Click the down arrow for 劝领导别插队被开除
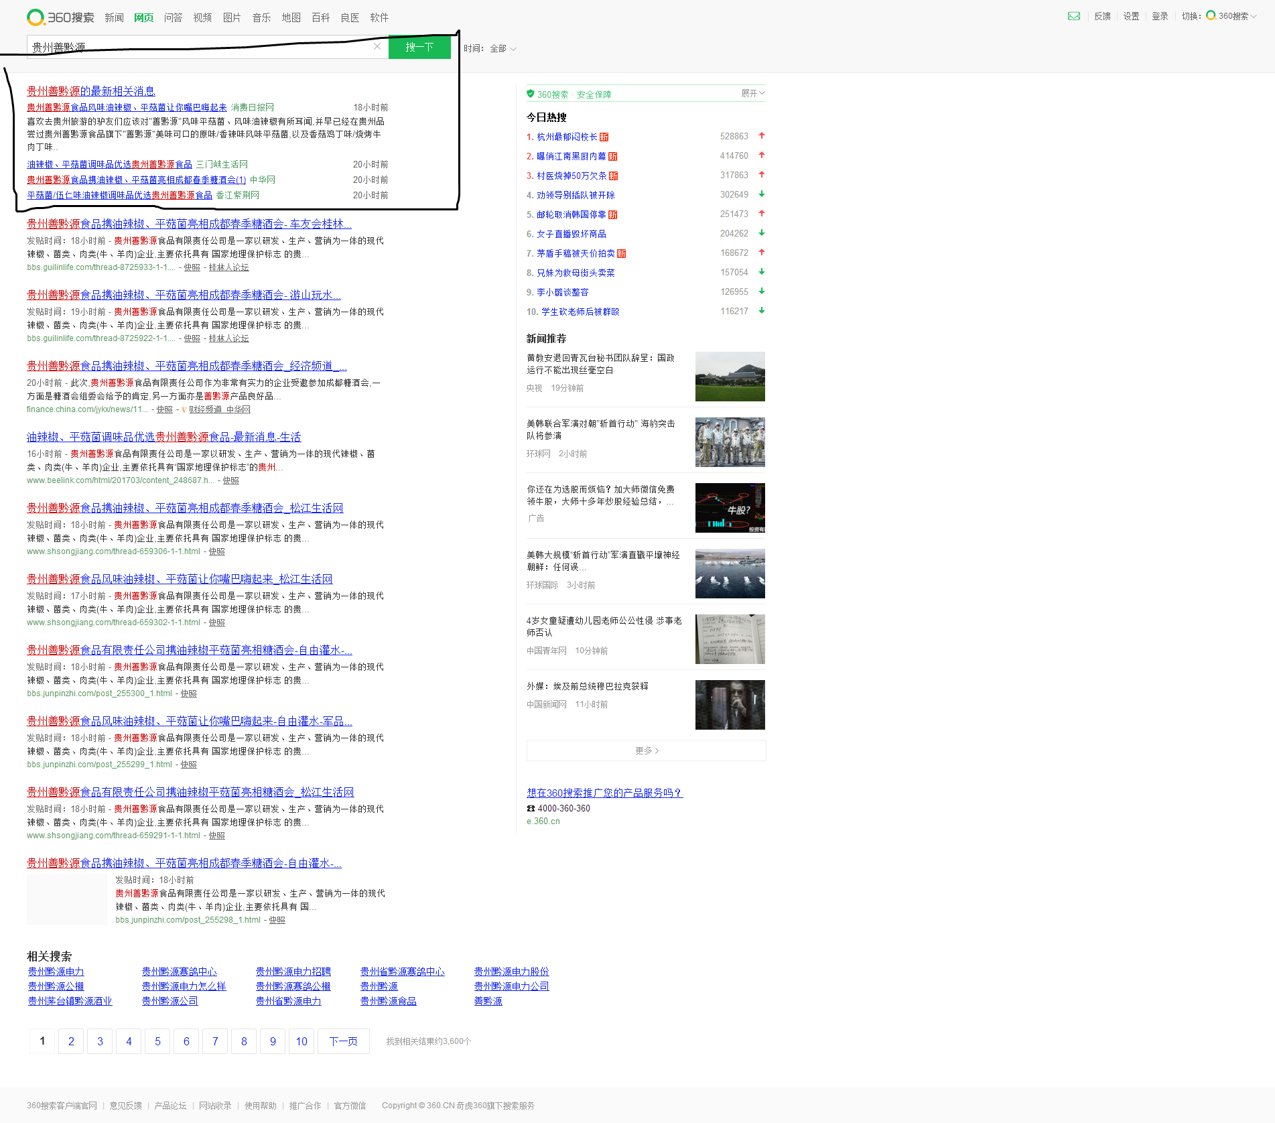The height and width of the screenshot is (1123, 1275). pyautogui.click(x=762, y=194)
